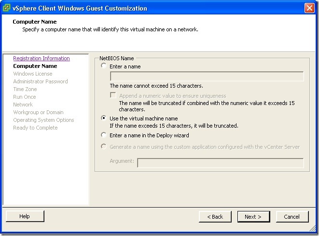The height and width of the screenshot is (236, 319).
Task: Click the 'Argument:' label
Action: (x=122, y=161)
